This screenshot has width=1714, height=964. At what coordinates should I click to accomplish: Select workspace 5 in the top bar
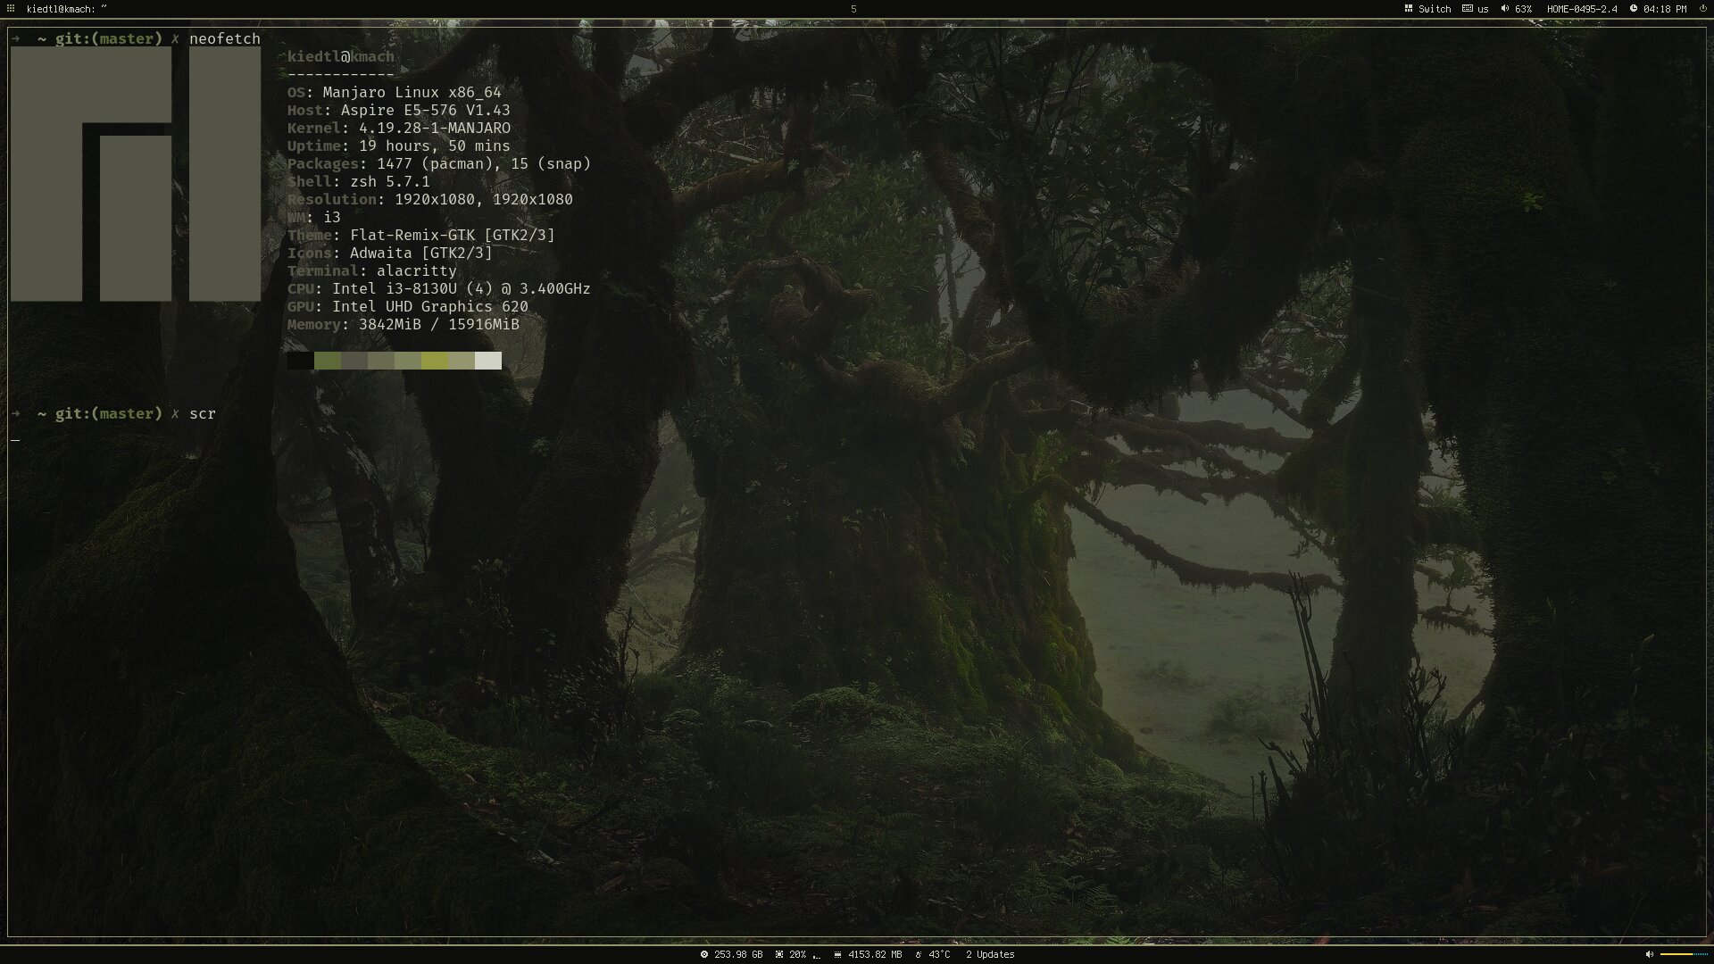click(x=854, y=8)
